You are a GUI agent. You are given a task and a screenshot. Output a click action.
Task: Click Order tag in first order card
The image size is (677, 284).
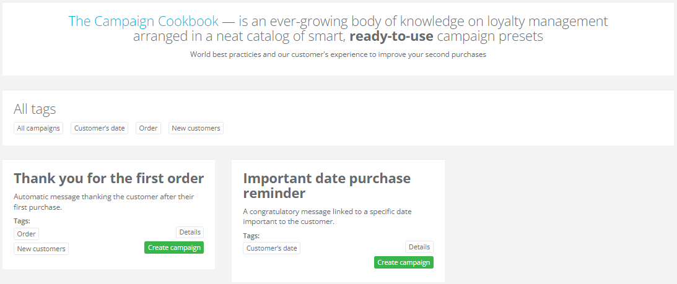(x=27, y=234)
